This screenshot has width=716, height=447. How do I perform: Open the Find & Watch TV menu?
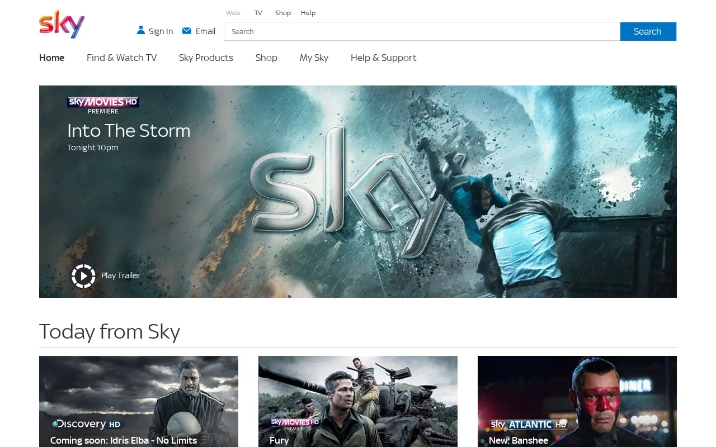point(121,58)
